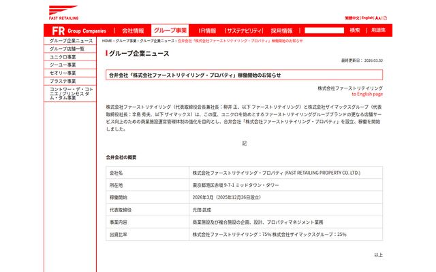
Task: Click the article title about 稼働開始のお知らせ
Action: pyautogui.click(x=244, y=75)
